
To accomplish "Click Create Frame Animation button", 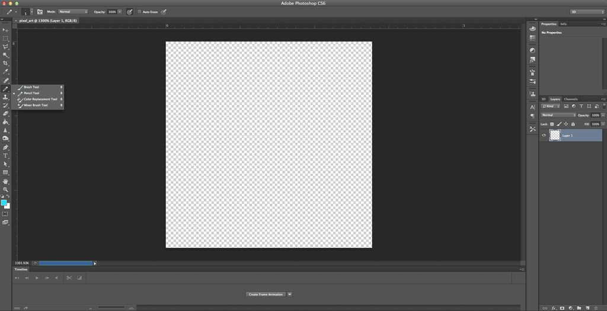I will tap(266, 294).
